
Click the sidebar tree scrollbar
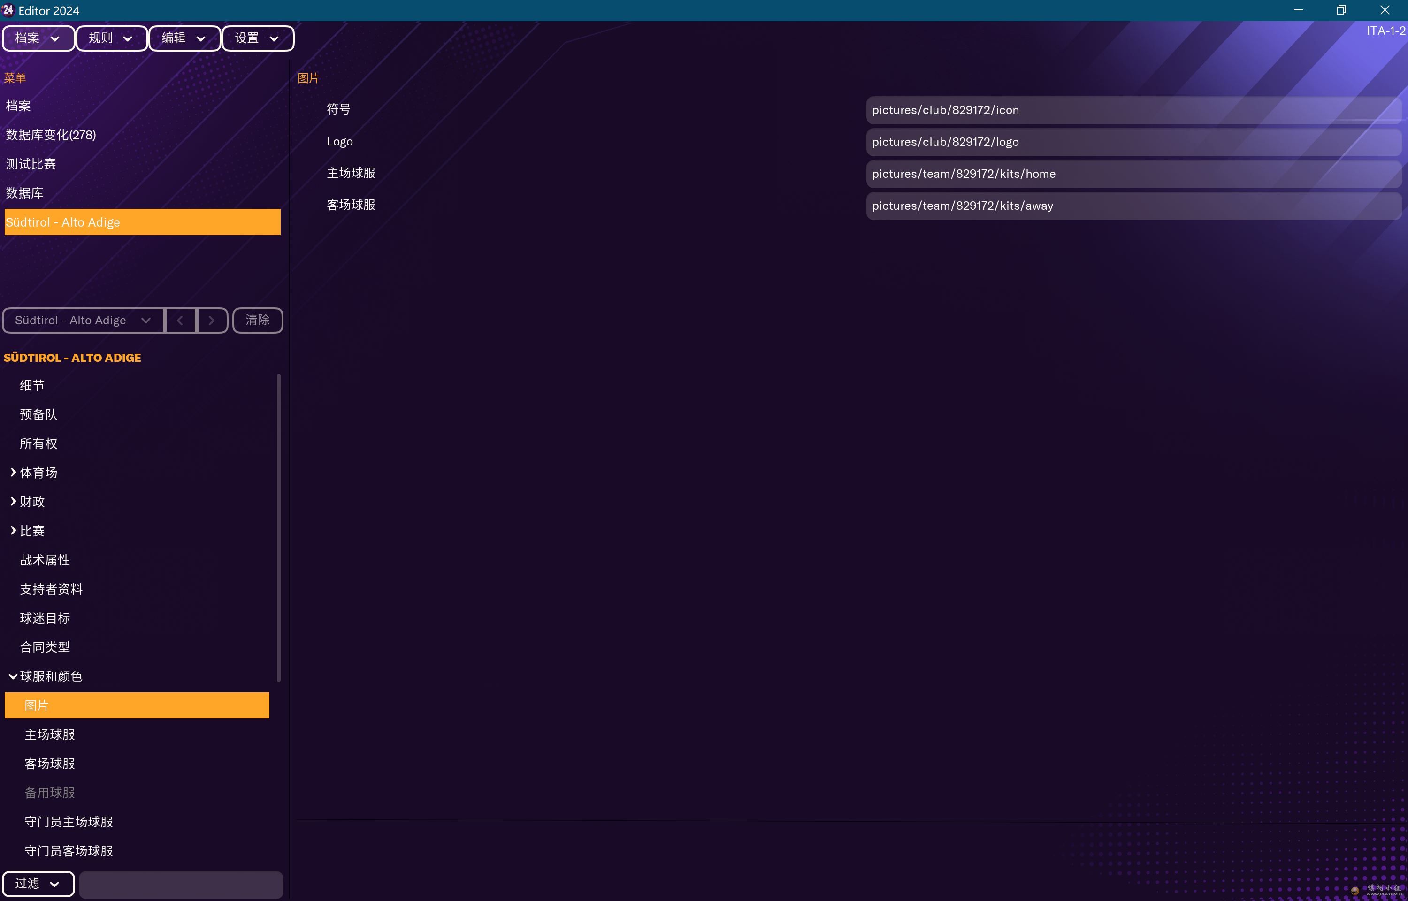click(278, 527)
